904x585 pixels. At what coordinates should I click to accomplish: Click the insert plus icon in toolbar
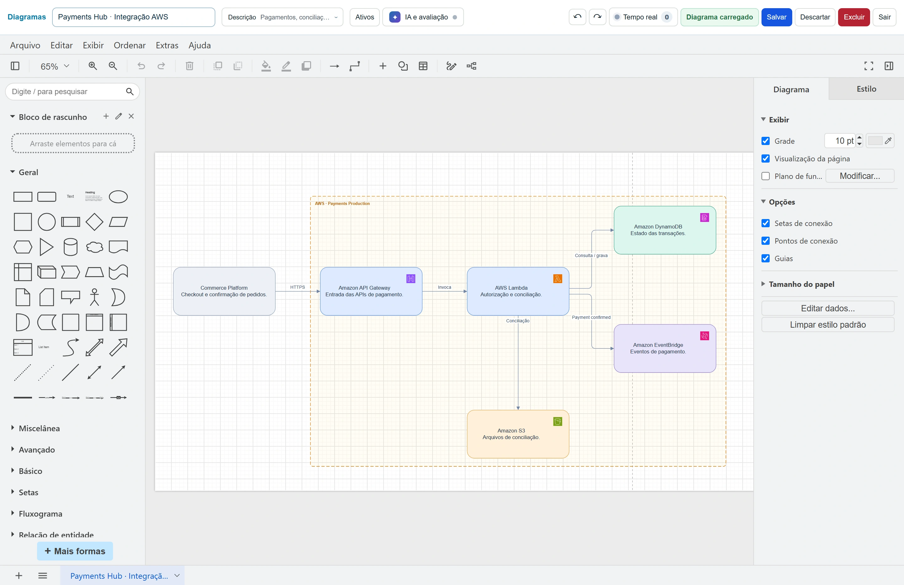pos(383,66)
